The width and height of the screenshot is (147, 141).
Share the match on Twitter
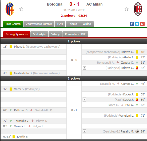tap(137, 24)
